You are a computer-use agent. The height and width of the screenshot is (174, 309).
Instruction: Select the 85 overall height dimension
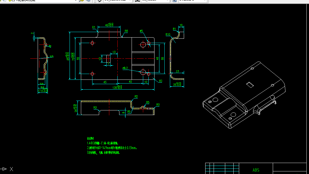click(68, 56)
